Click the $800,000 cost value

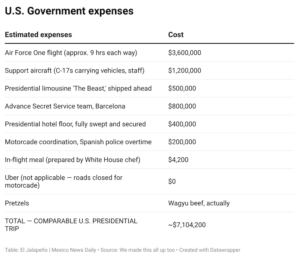182,106
